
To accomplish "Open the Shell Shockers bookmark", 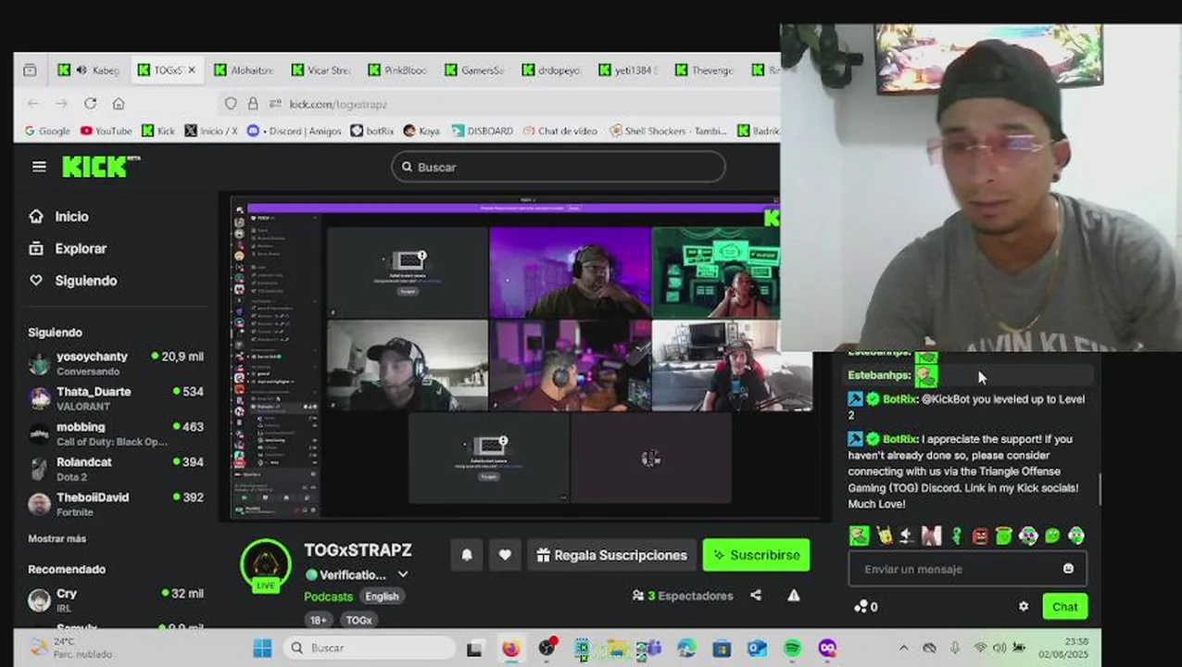I will click(x=669, y=132).
